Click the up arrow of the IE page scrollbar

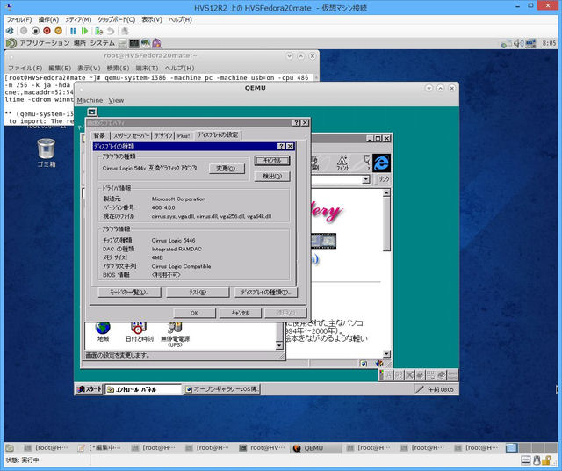(386, 193)
